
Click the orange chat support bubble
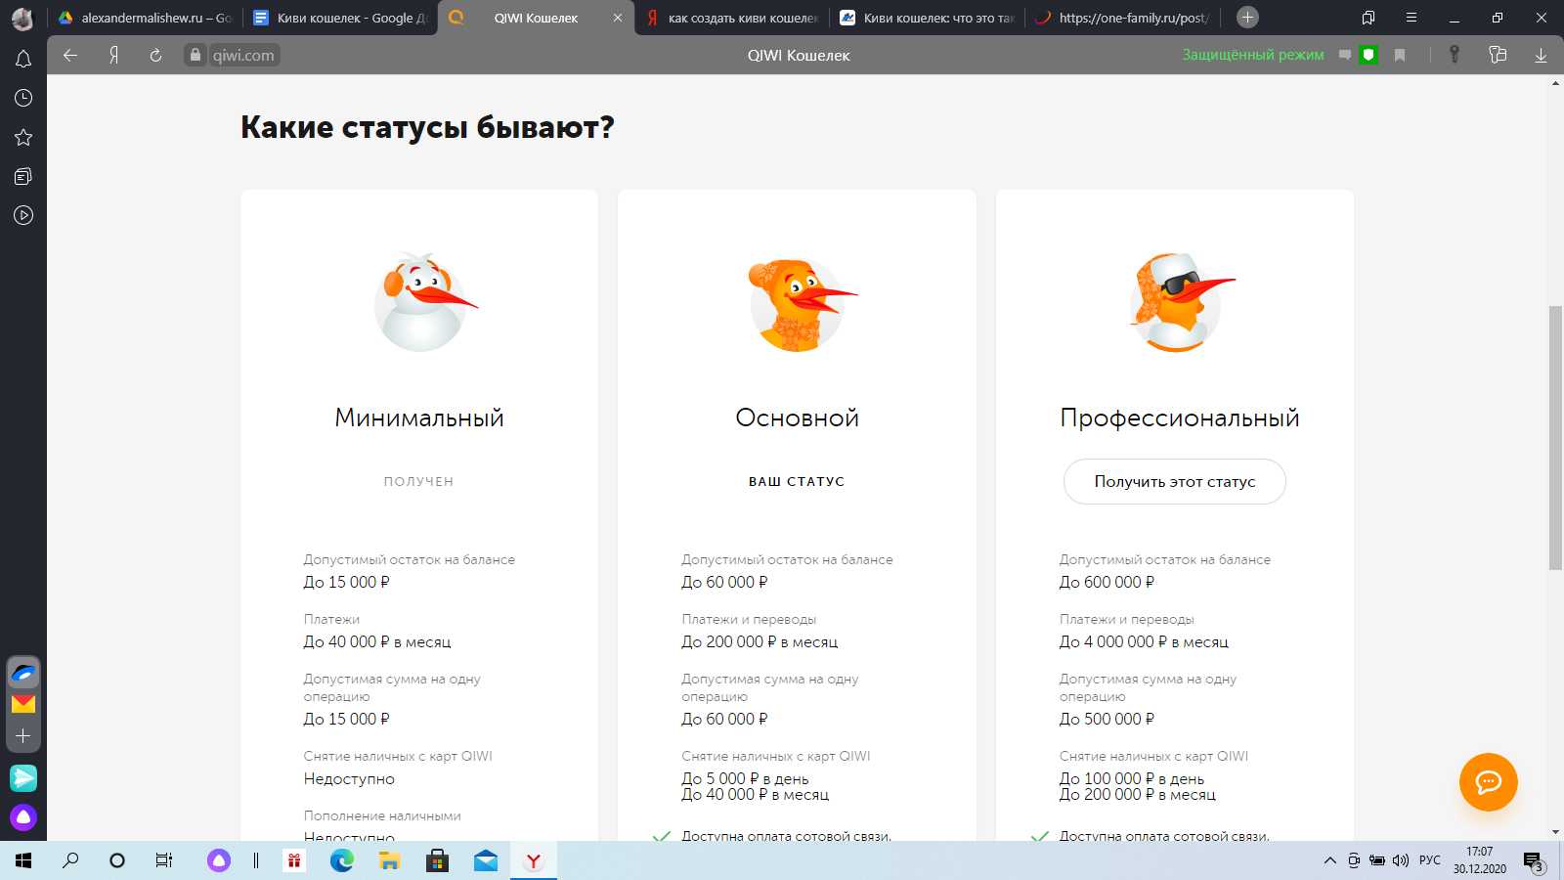[1488, 781]
